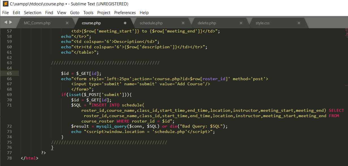Switch to the style.css tab
The width and height of the screenshot is (348, 166).
click(263, 23)
